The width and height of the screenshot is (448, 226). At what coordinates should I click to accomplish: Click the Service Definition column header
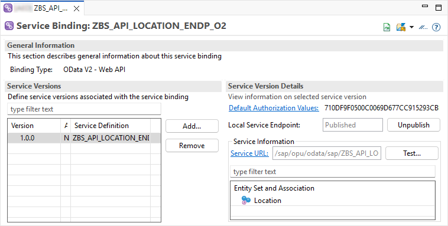pyautogui.click(x=111, y=126)
